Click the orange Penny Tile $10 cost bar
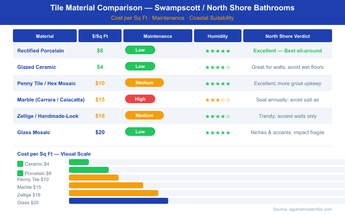 pyautogui.click(x=94, y=178)
